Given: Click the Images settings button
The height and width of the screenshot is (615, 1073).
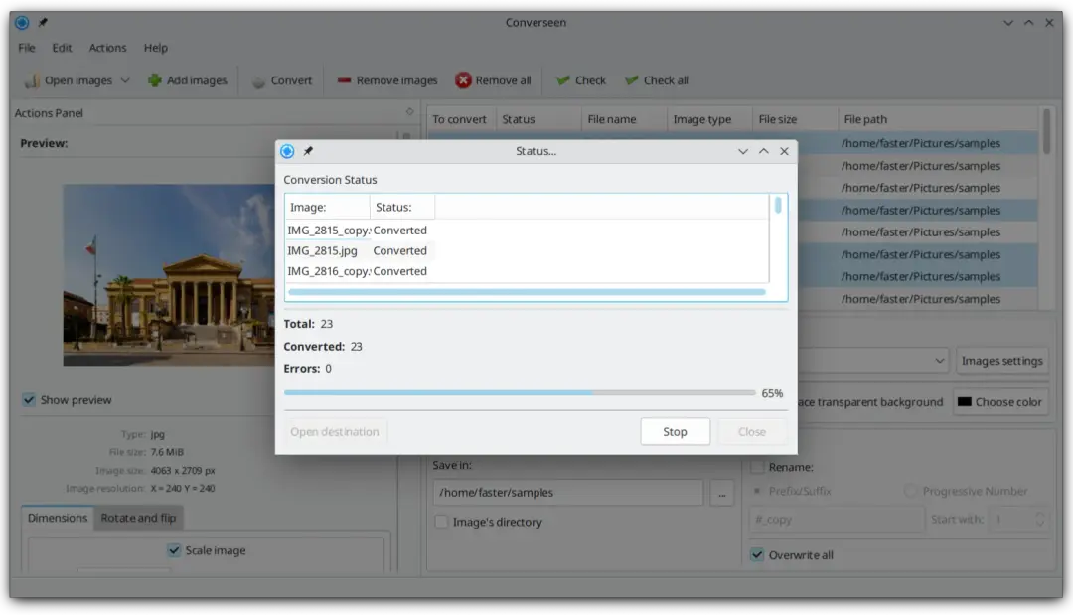Looking at the screenshot, I should pyautogui.click(x=1001, y=361).
